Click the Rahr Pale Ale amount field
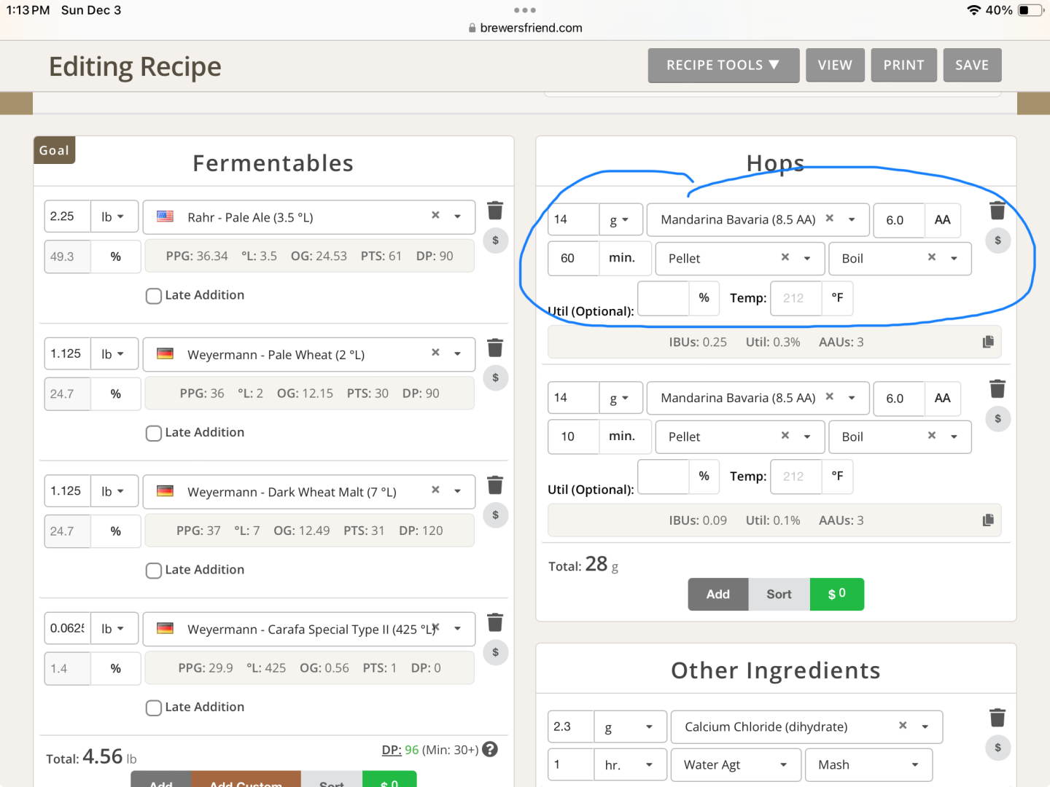Screen dimensions: 1050x787 coord(67,216)
